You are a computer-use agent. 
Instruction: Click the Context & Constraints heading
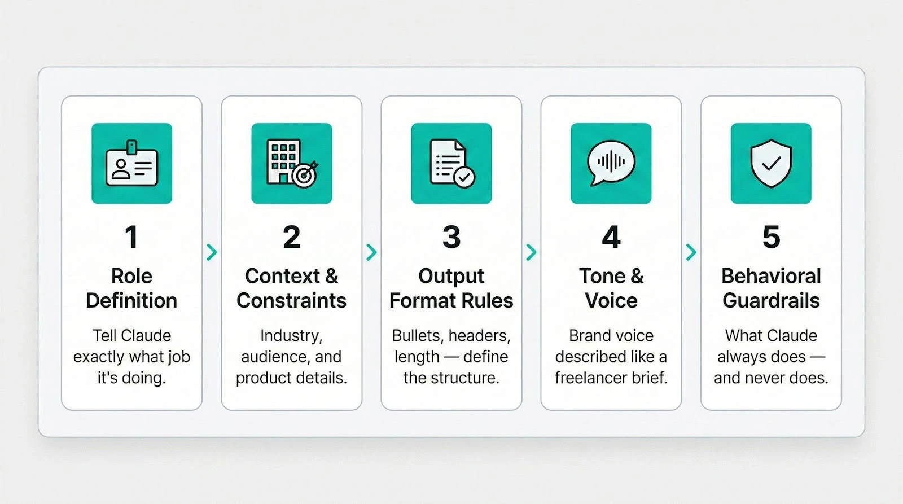pos(291,288)
